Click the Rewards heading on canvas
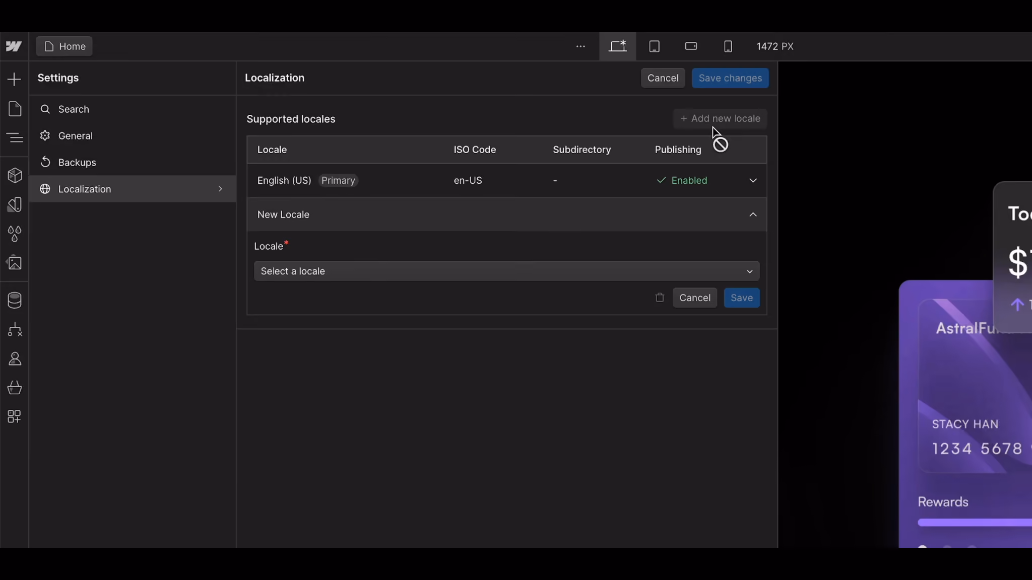The width and height of the screenshot is (1032, 580). point(943,502)
